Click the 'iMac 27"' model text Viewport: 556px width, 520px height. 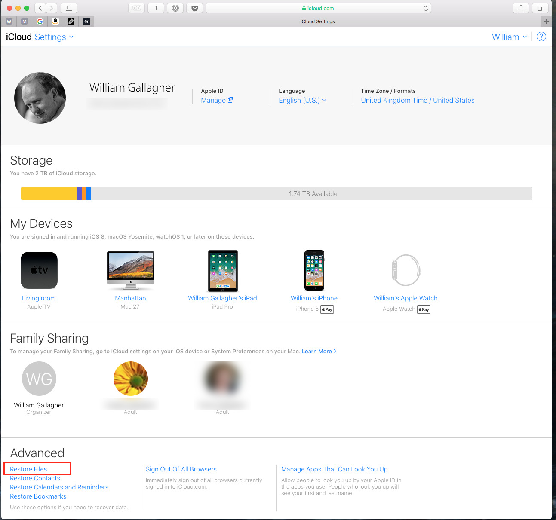(130, 307)
